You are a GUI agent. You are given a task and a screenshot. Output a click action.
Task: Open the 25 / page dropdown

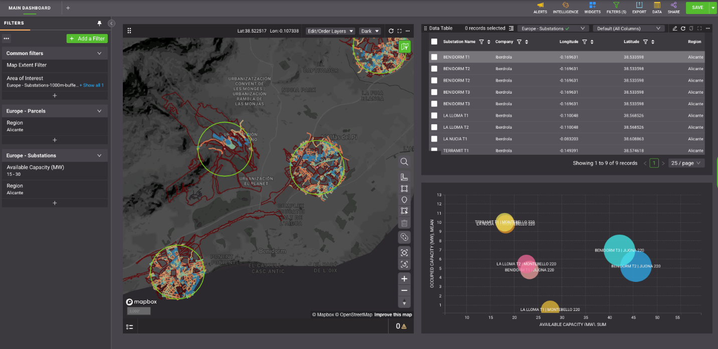point(686,163)
